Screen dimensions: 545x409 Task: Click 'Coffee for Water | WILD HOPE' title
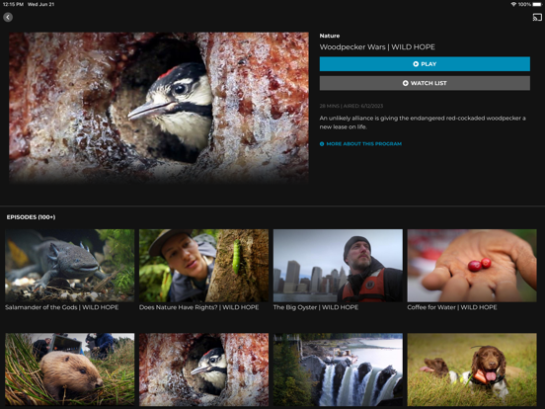[x=452, y=307]
